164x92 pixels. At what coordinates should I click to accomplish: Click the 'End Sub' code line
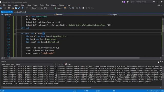(25, 28)
